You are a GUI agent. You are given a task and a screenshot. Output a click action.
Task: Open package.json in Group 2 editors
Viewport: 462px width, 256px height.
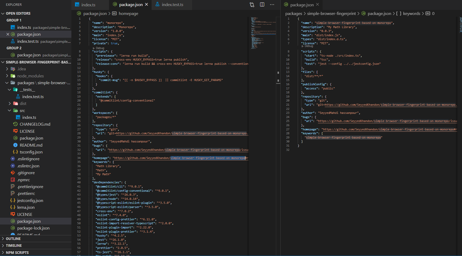pyautogui.click(x=36, y=55)
